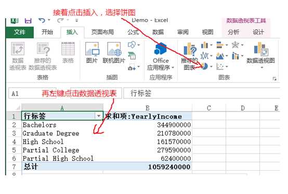Insert a radar or stock chart
The width and height of the screenshot is (288, 194).
(235, 45)
